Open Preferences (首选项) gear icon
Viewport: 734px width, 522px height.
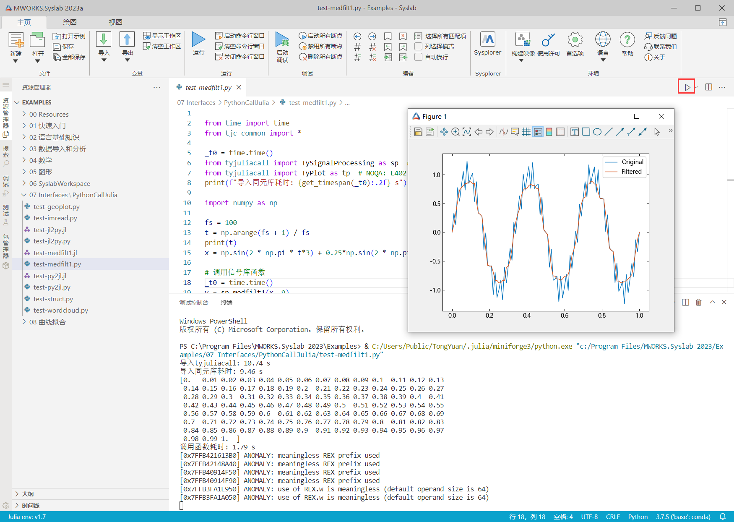tap(575, 40)
